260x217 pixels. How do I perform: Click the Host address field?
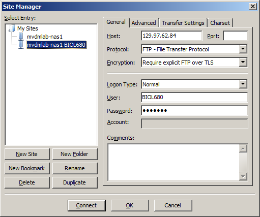(171, 36)
